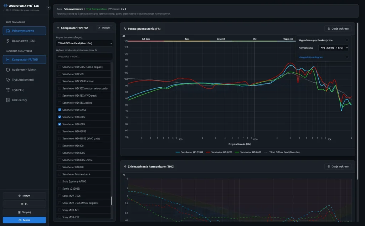Click the Wyszukaj model search field
Screen dimensions: 365x226
(x=84, y=57)
